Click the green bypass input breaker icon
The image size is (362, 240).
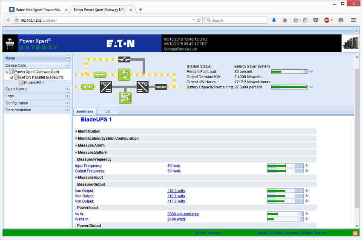click(100, 75)
